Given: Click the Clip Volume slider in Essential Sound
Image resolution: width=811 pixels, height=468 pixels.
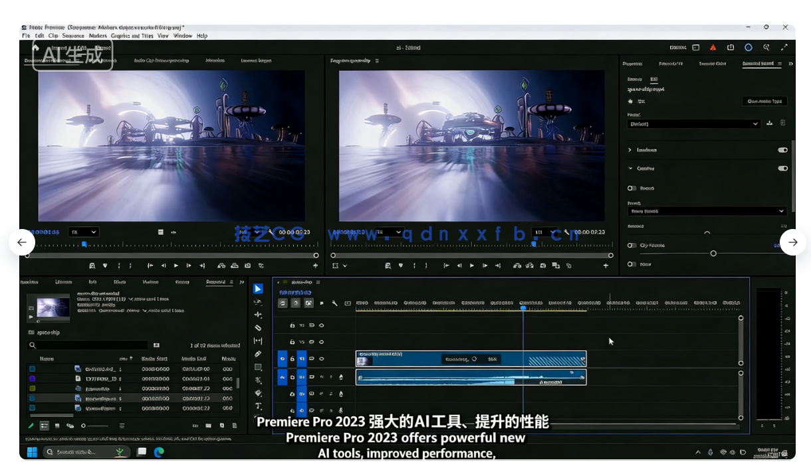Looking at the screenshot, I should click(x=713, y=253).
